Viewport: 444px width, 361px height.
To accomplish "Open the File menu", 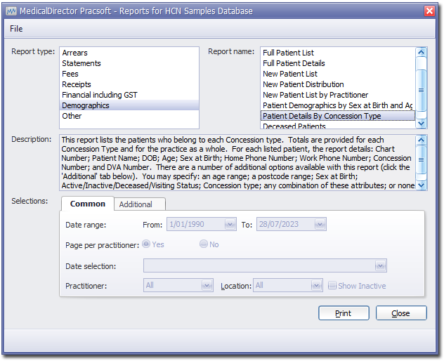I will click(x=16, y=29).
